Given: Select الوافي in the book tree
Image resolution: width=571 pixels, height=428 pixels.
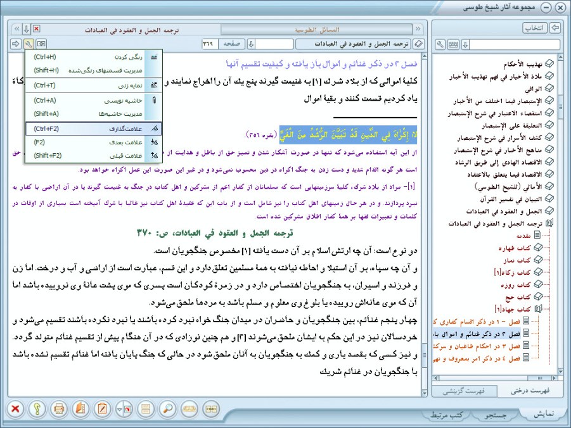Looking at the screenshot, I should (534, 89).
